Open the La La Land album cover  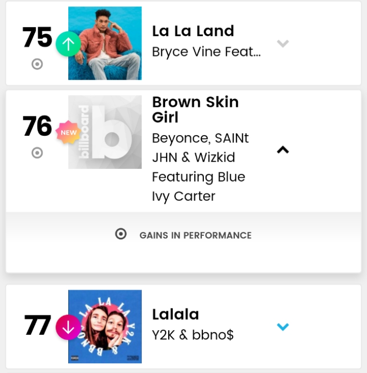105,43
